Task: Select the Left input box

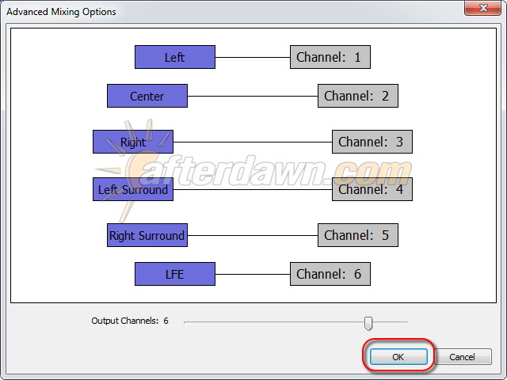Action: click(x=175, y=57)
